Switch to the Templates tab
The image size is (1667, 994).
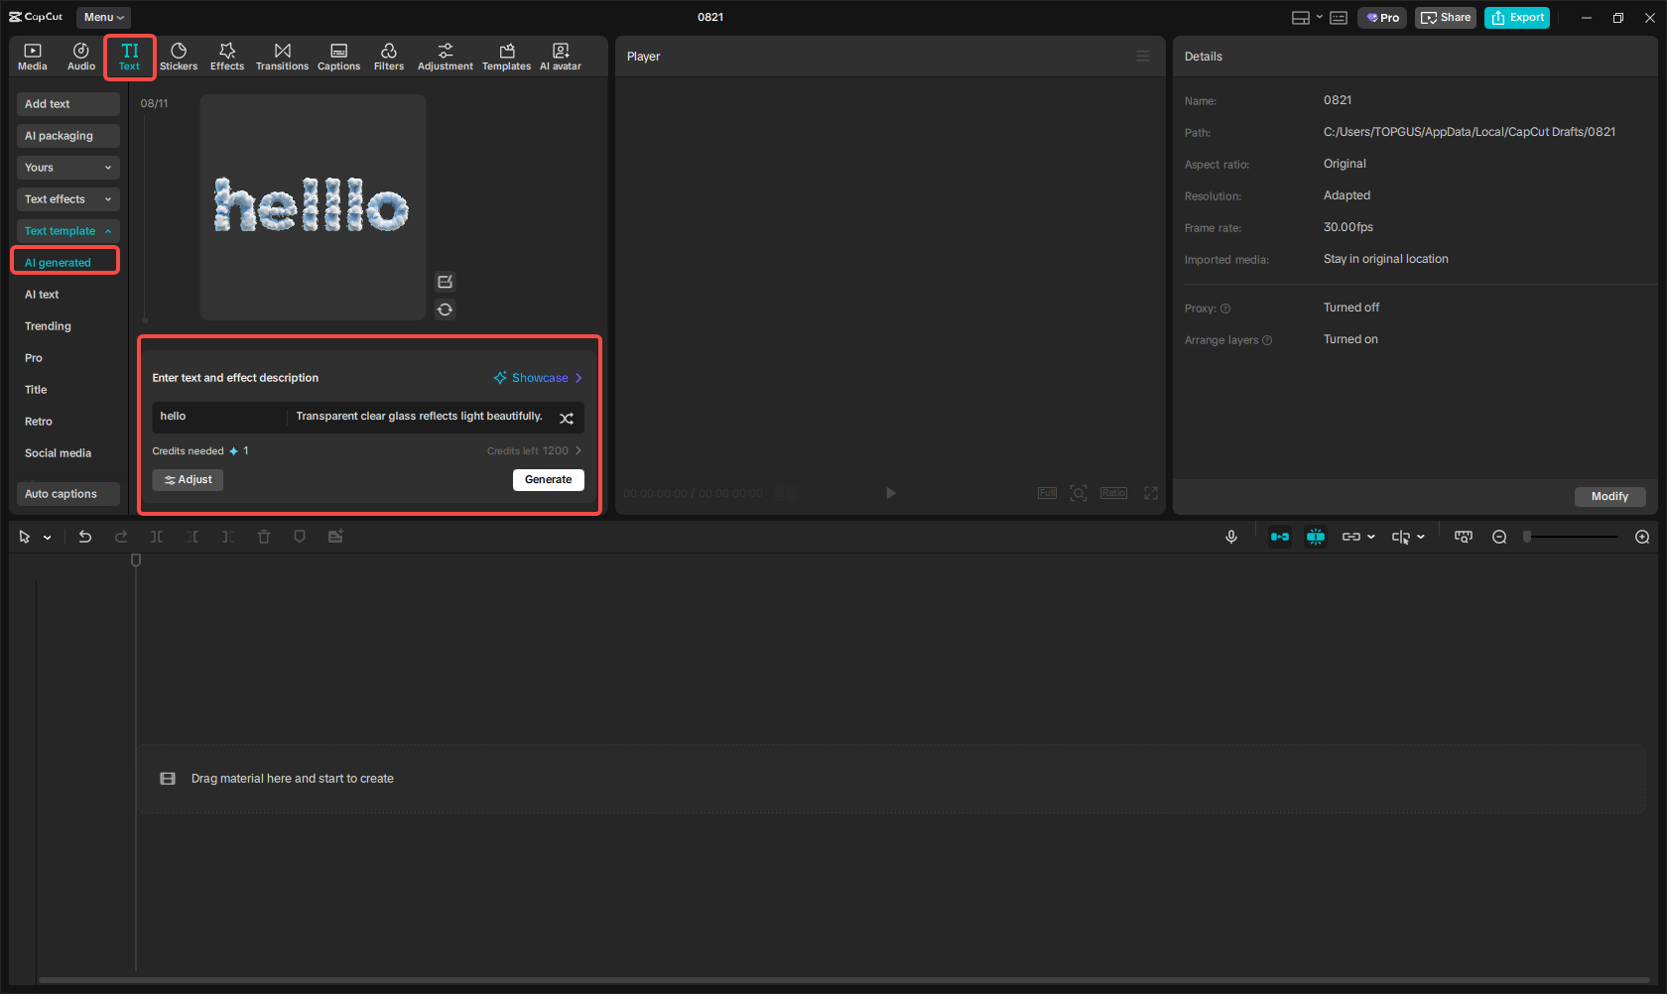point(506,56)
